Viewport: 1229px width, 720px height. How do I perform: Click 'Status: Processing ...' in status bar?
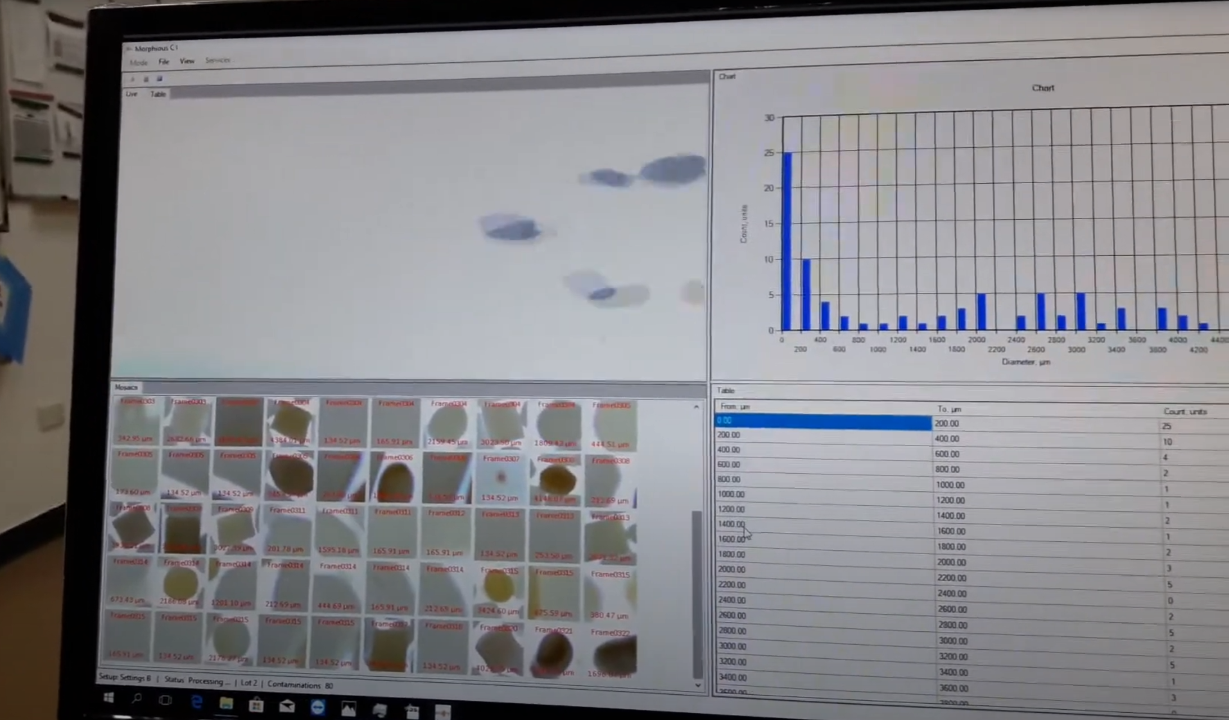tap(197, 681)
